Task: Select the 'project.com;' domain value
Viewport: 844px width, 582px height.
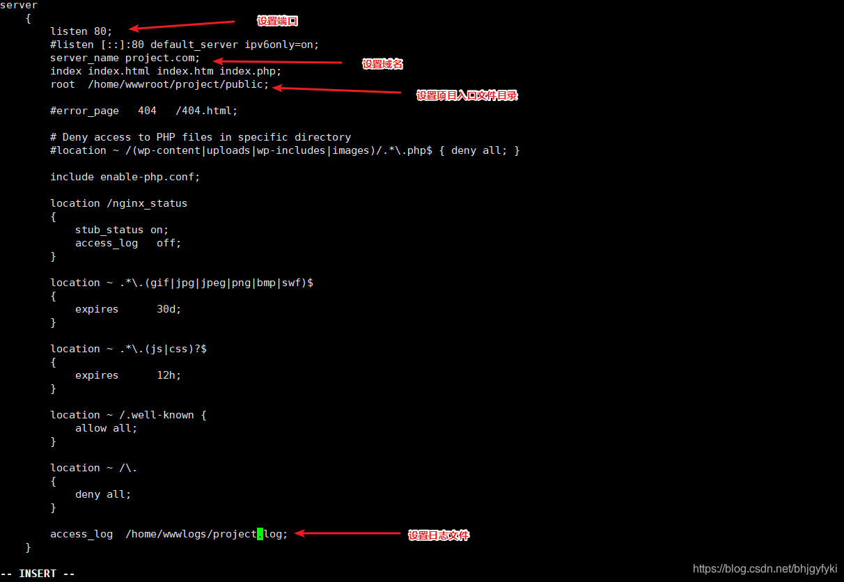Action: click(162, 58)
